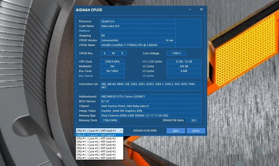Viewport: 279px width, 166px height.
Task: Click the CPUID Rev. 9E field
Action: (113, 53)
